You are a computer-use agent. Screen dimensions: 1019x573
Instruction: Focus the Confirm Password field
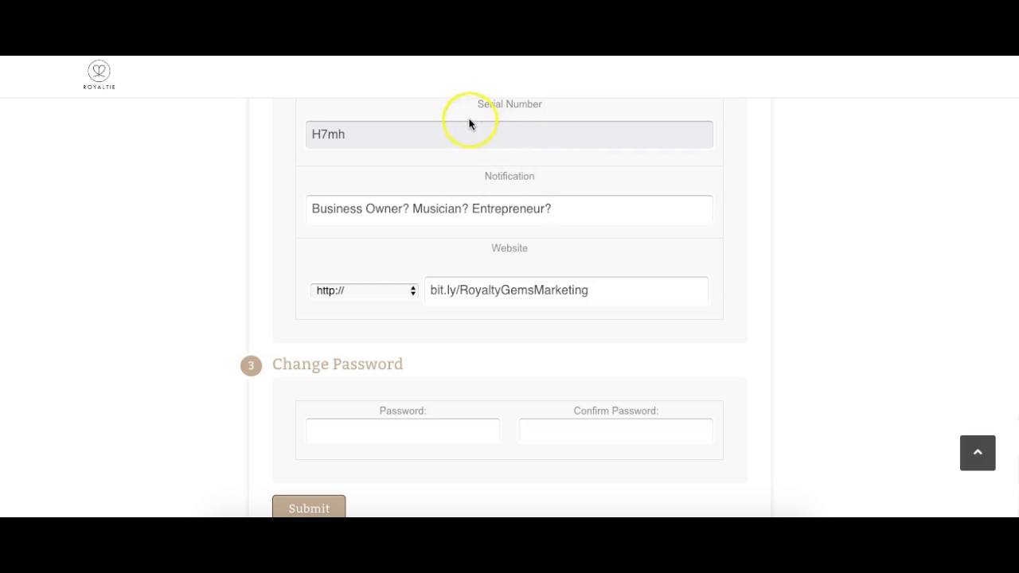[x=616, y=431]
